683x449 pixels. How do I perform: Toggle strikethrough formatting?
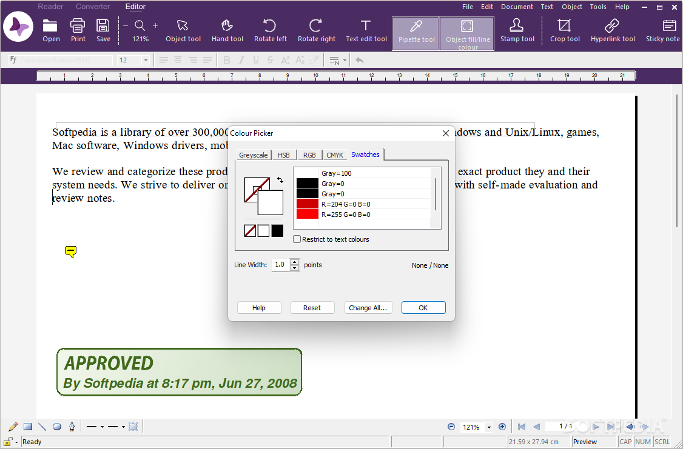point(271,60)
